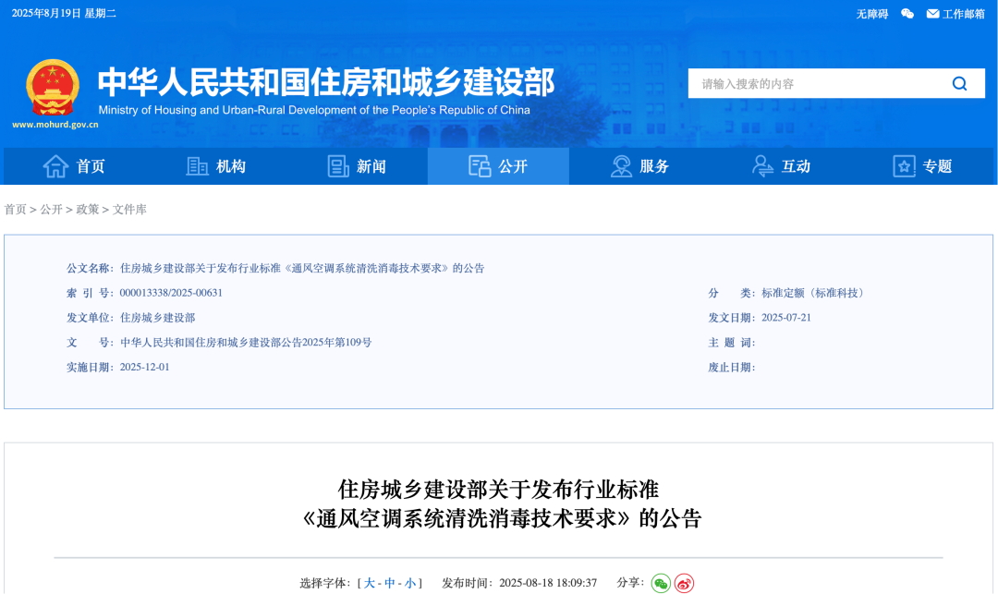Share via red Weibo icon

[684, 583]
